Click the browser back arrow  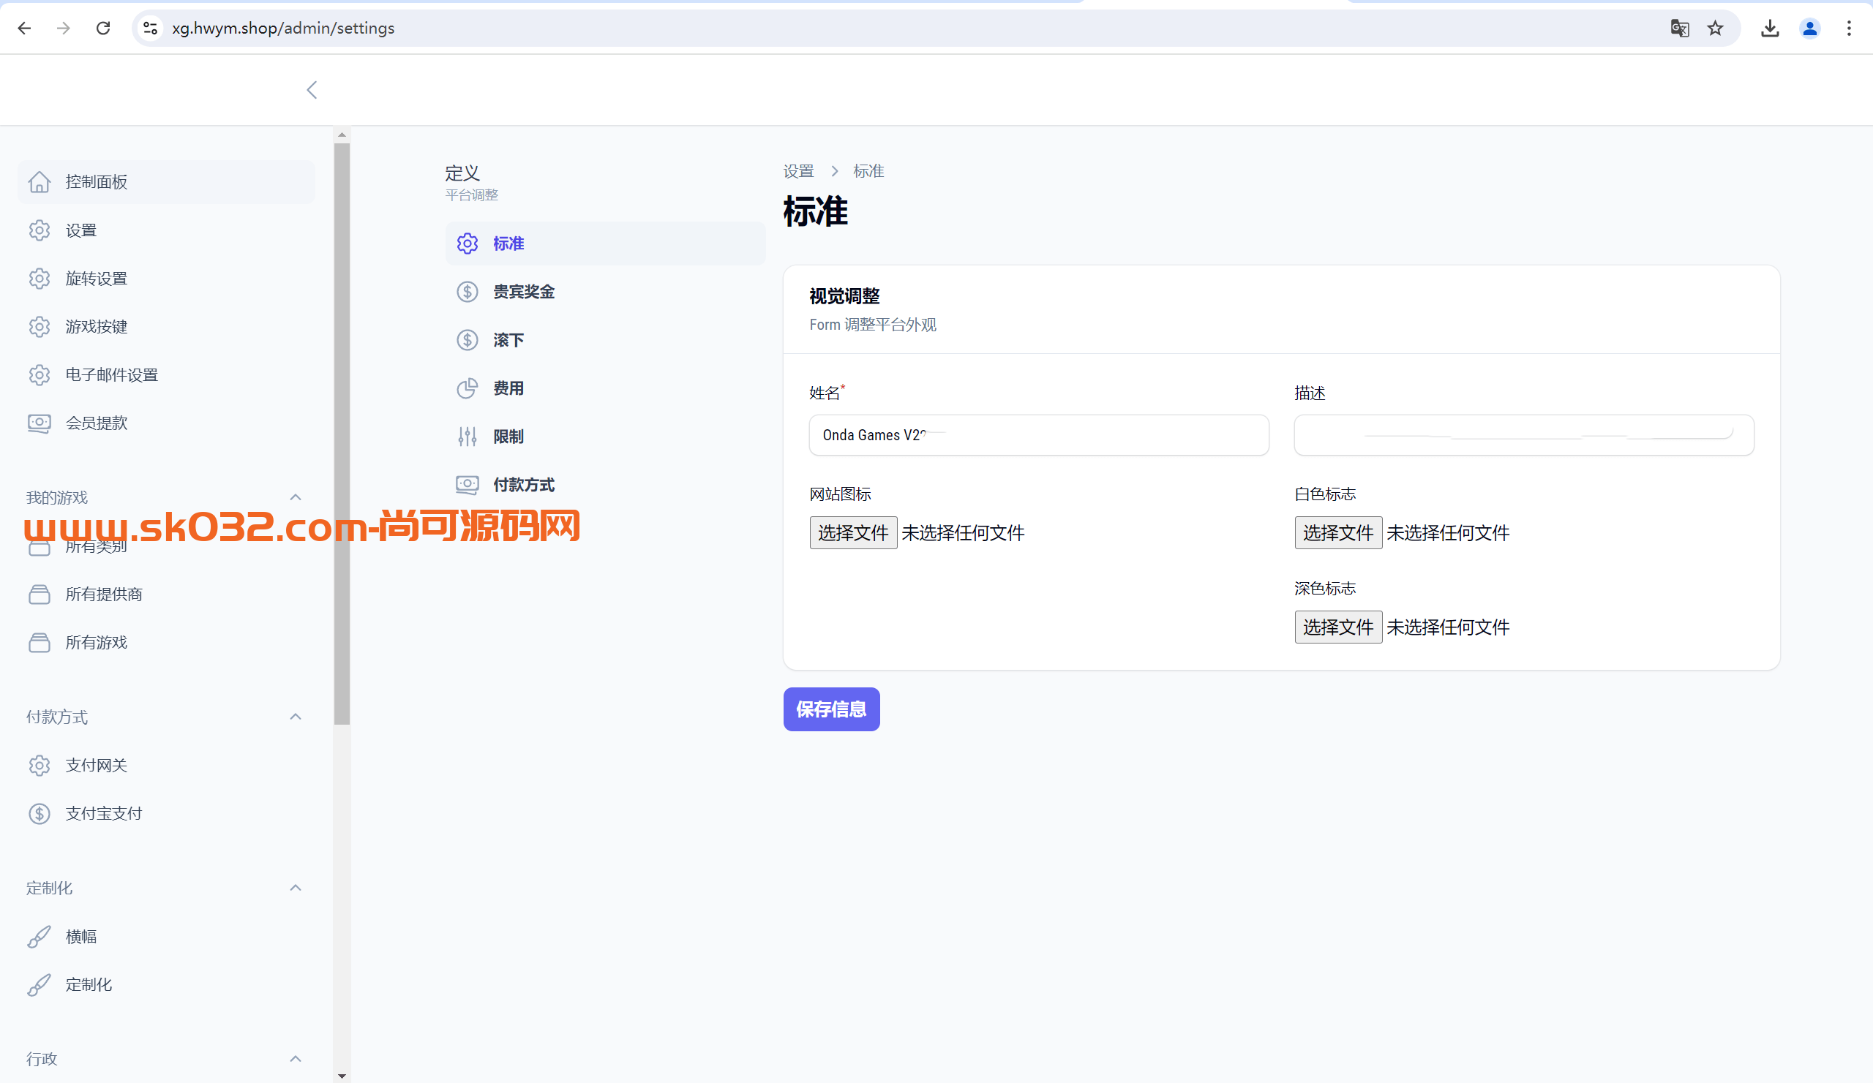[25, 29]
